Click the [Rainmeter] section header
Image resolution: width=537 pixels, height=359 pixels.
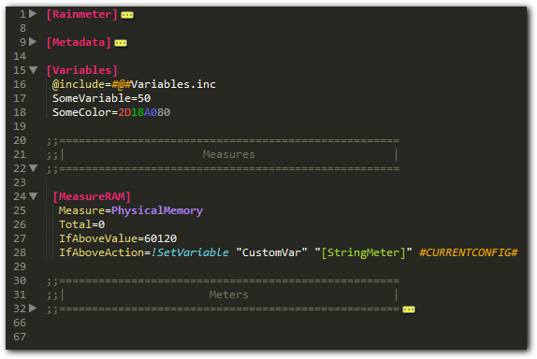[81, 14]
